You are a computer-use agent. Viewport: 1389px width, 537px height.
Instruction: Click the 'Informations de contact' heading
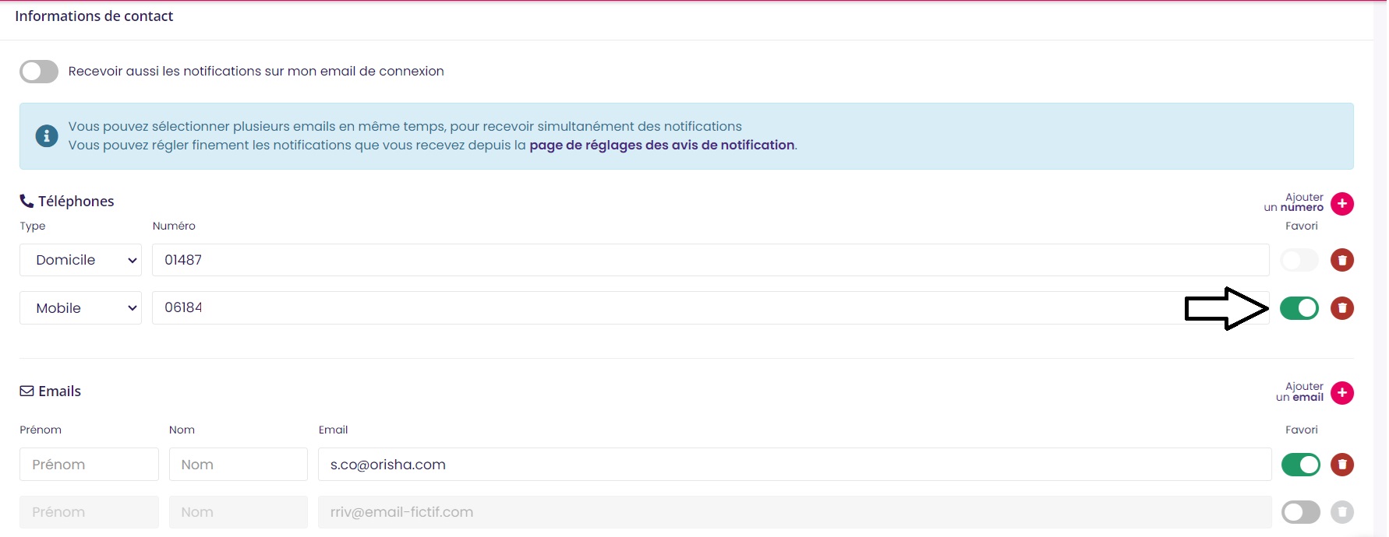[94, 16]
